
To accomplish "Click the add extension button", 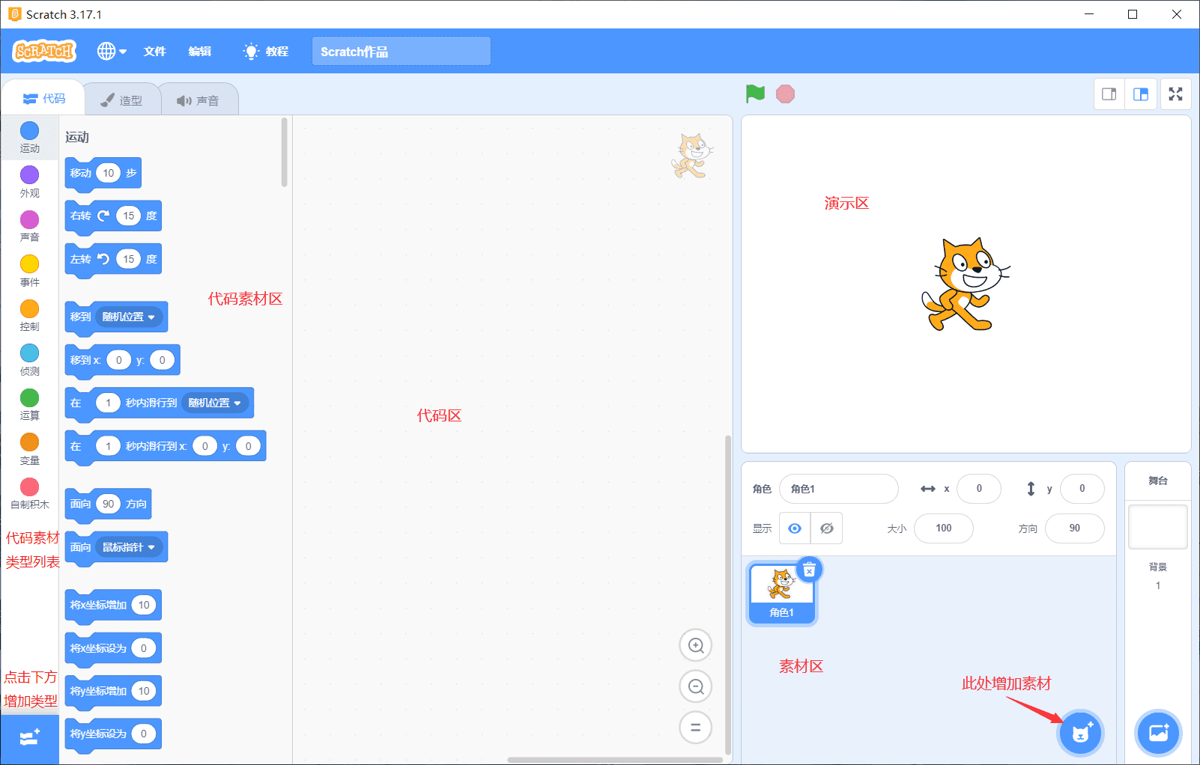I will click(x=30, y=739).
